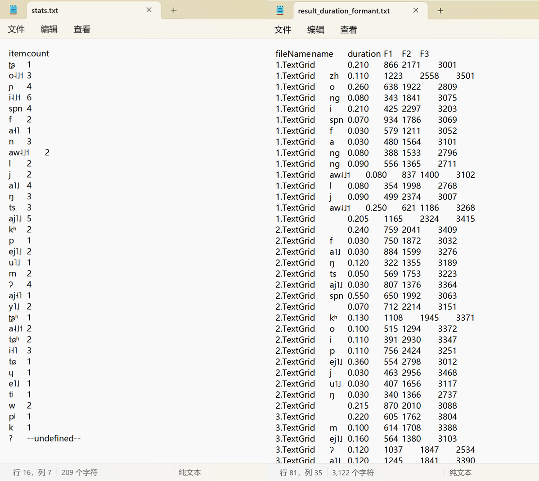
Task: Click the Notepad icon in the stats.txt tab
Action: click(x=13, y=10)
